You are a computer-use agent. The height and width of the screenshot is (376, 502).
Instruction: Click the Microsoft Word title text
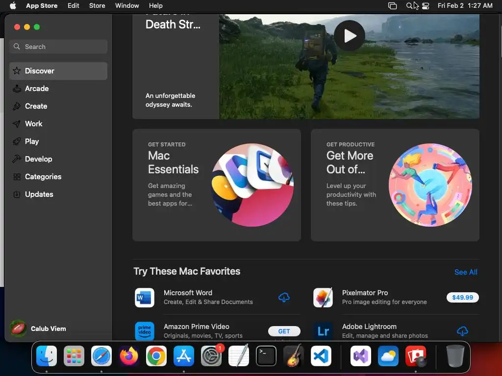tap(188, 293)
